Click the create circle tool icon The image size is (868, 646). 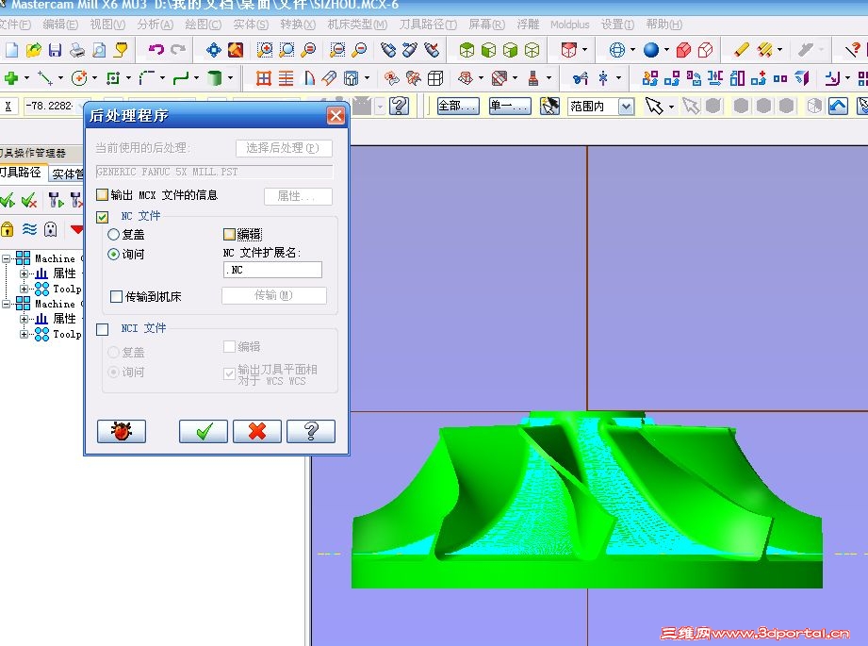point(79,78)
